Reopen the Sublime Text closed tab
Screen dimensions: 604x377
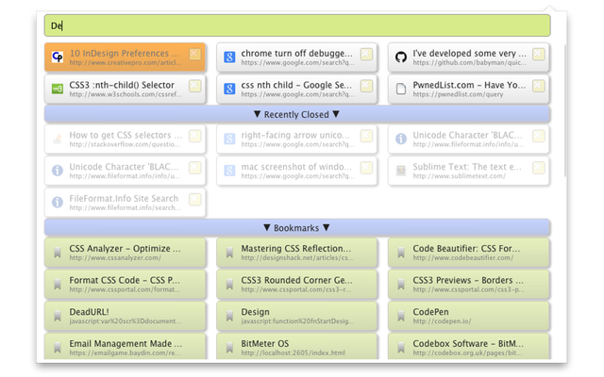468,171
